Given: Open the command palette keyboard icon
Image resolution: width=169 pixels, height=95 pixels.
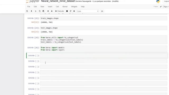Looking at the screenshot, I should pyautogui.click(x=102, y=11).
